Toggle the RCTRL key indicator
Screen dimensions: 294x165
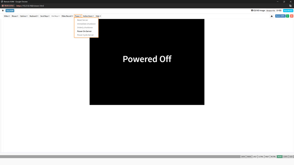click(x=273, y=157)
